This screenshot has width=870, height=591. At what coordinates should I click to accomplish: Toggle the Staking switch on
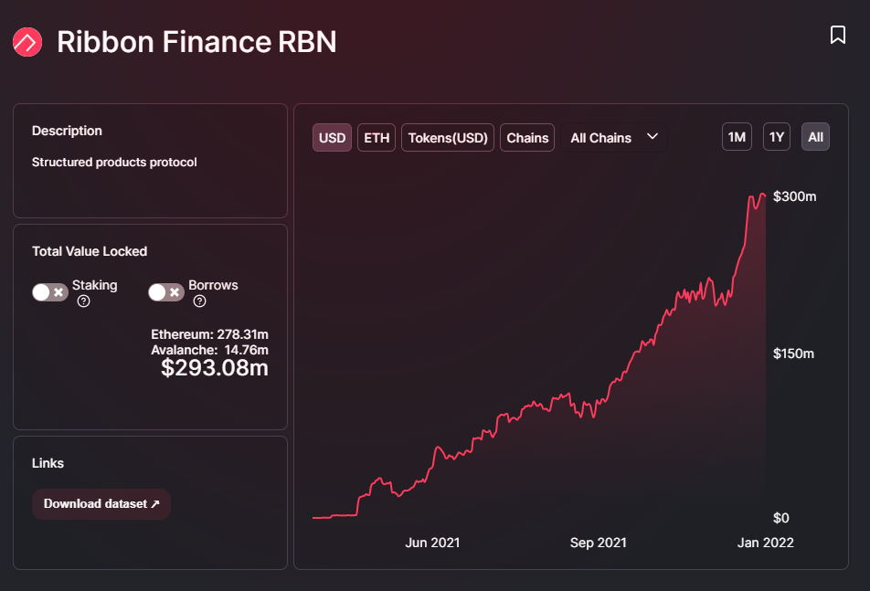click(x=50, y=292)
